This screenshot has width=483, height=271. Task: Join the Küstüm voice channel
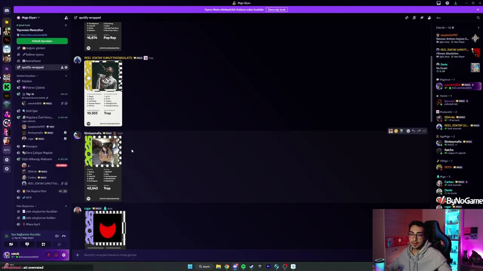tap(42, 81)
